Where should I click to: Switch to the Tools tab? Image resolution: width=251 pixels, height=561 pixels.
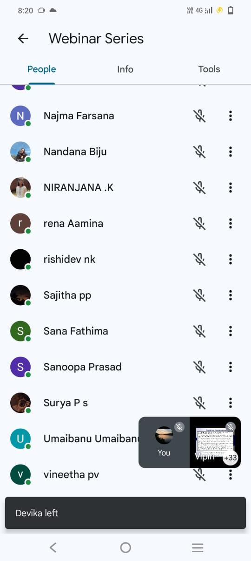[209, 69]
